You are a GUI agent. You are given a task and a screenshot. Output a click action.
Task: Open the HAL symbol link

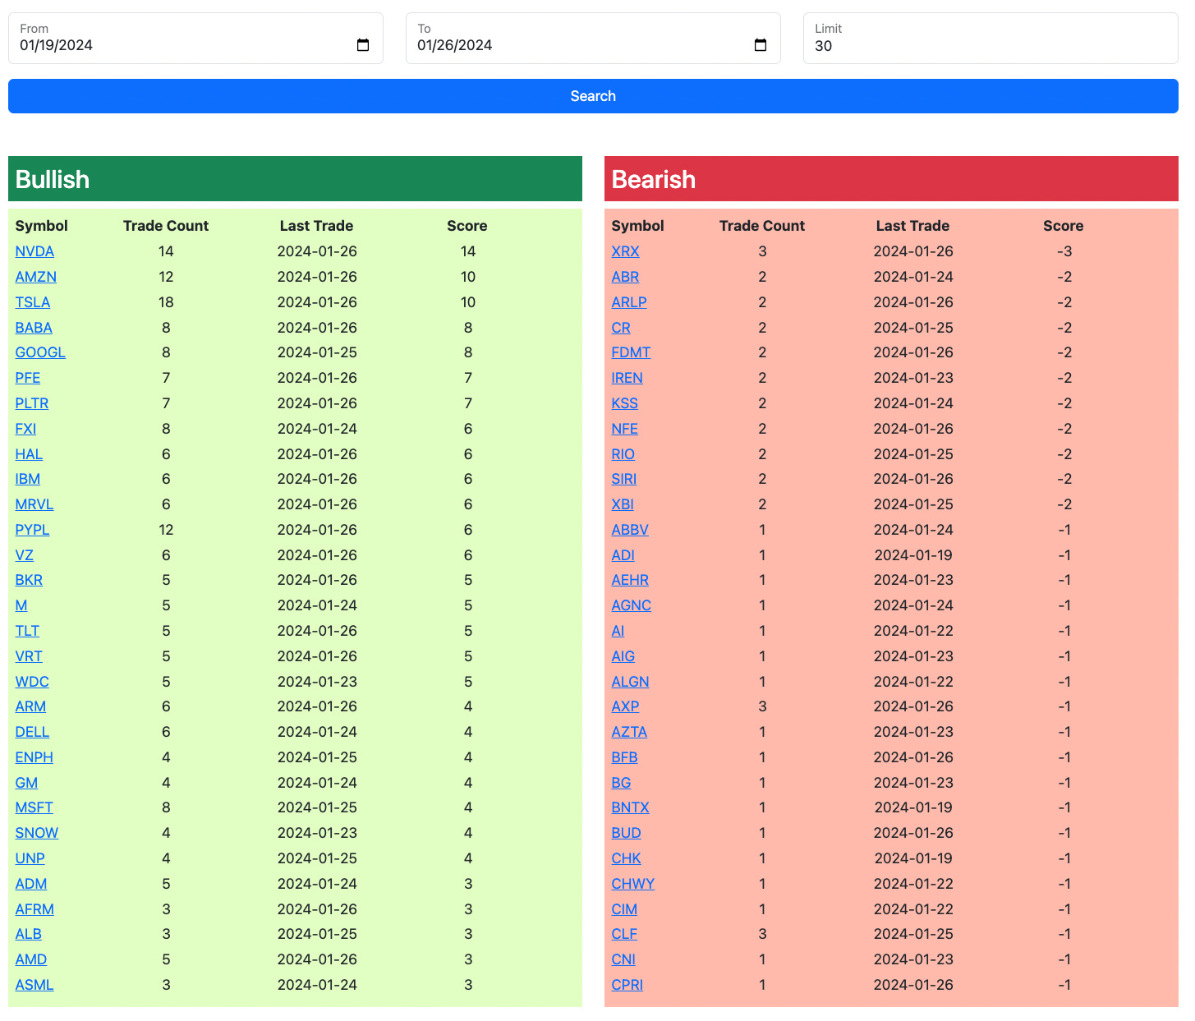pyautogui.click(x=29, y=454)
